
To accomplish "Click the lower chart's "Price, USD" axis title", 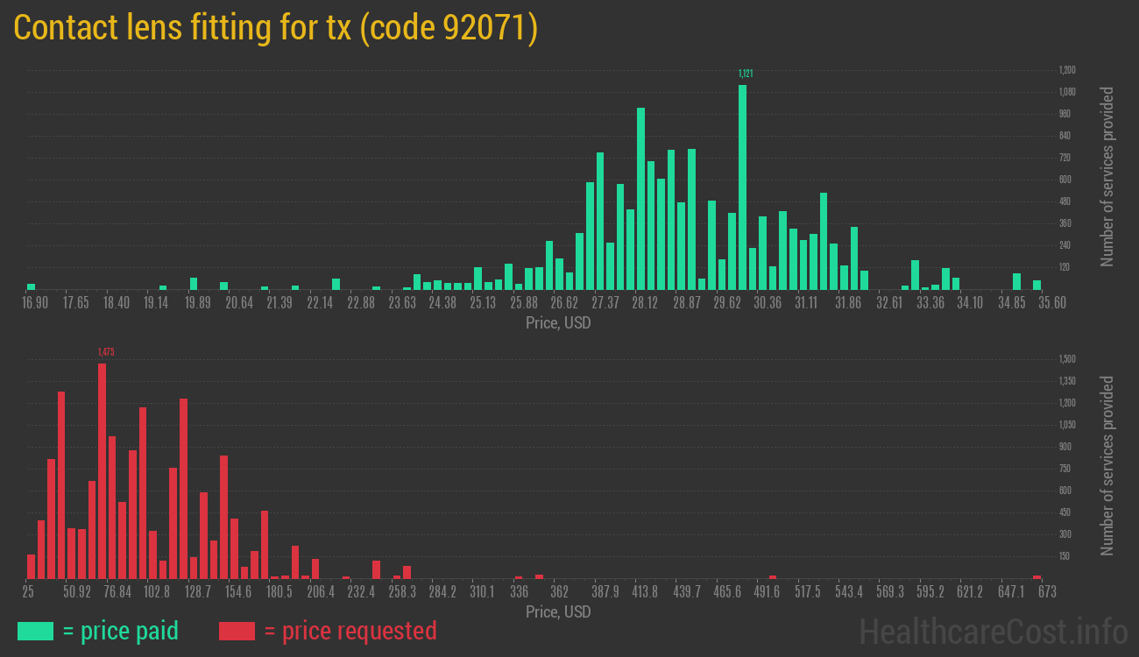I will coord(558,612).
